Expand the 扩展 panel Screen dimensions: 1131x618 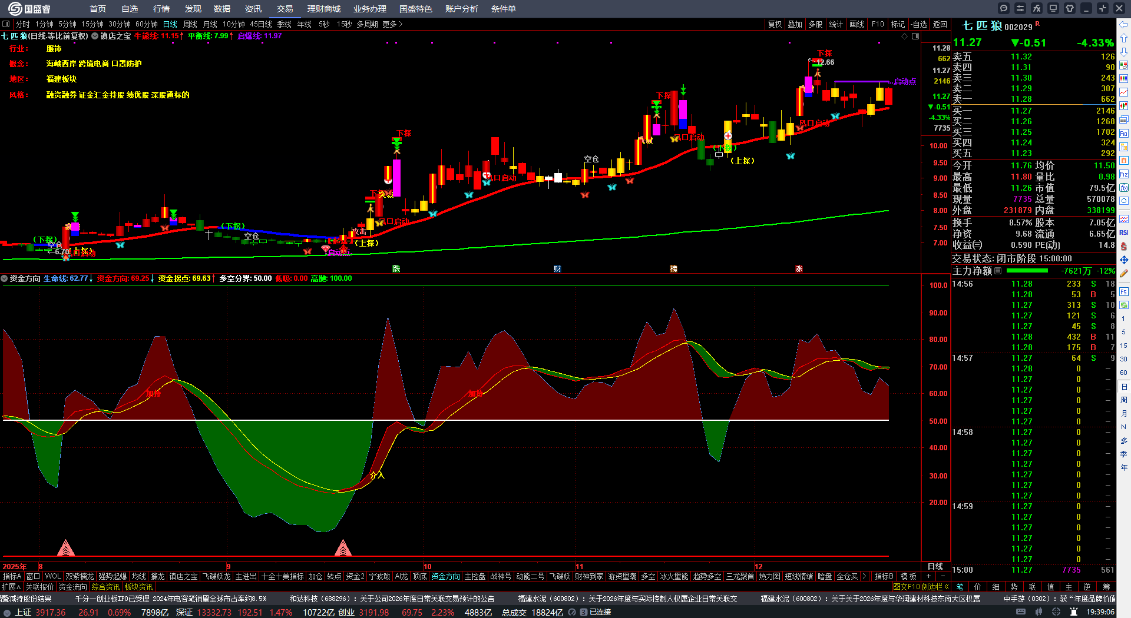(11, 587)
